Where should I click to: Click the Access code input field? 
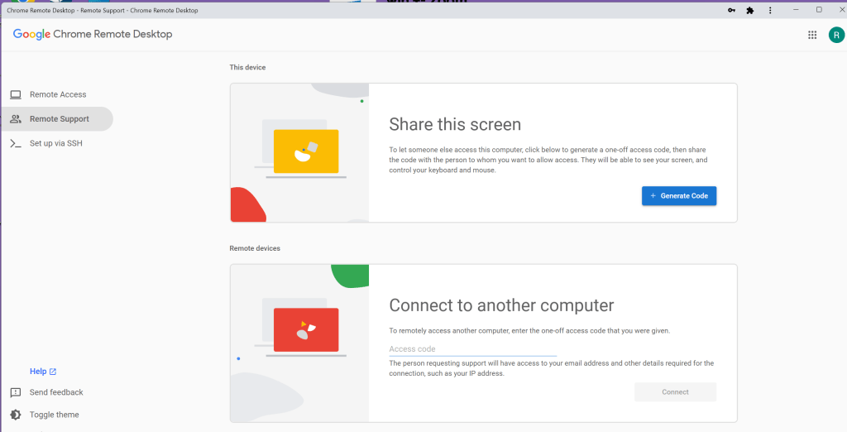click(x=472, y=349)
